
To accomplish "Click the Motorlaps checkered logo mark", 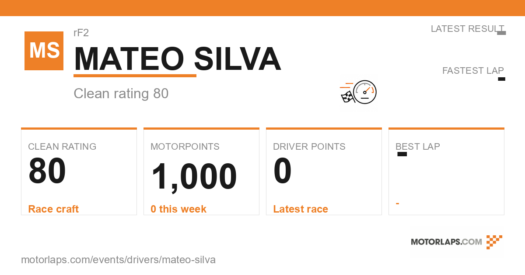I will (x=494, y=242).
